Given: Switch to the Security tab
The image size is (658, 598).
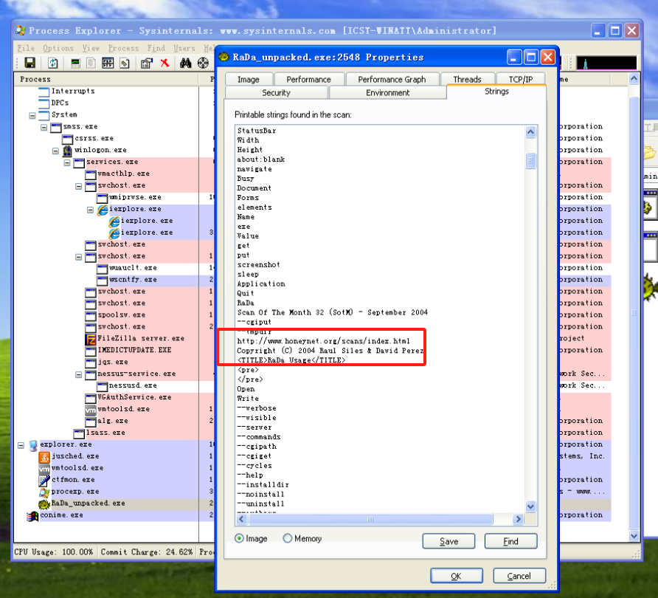Looking at the screenshot, I should click(277, 92).
